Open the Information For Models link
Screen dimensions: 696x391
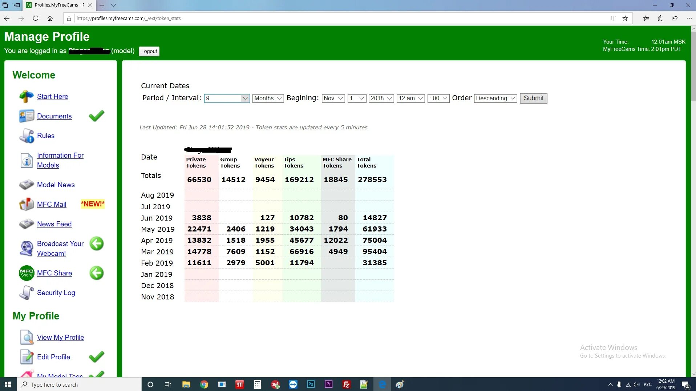click(60, 160)
